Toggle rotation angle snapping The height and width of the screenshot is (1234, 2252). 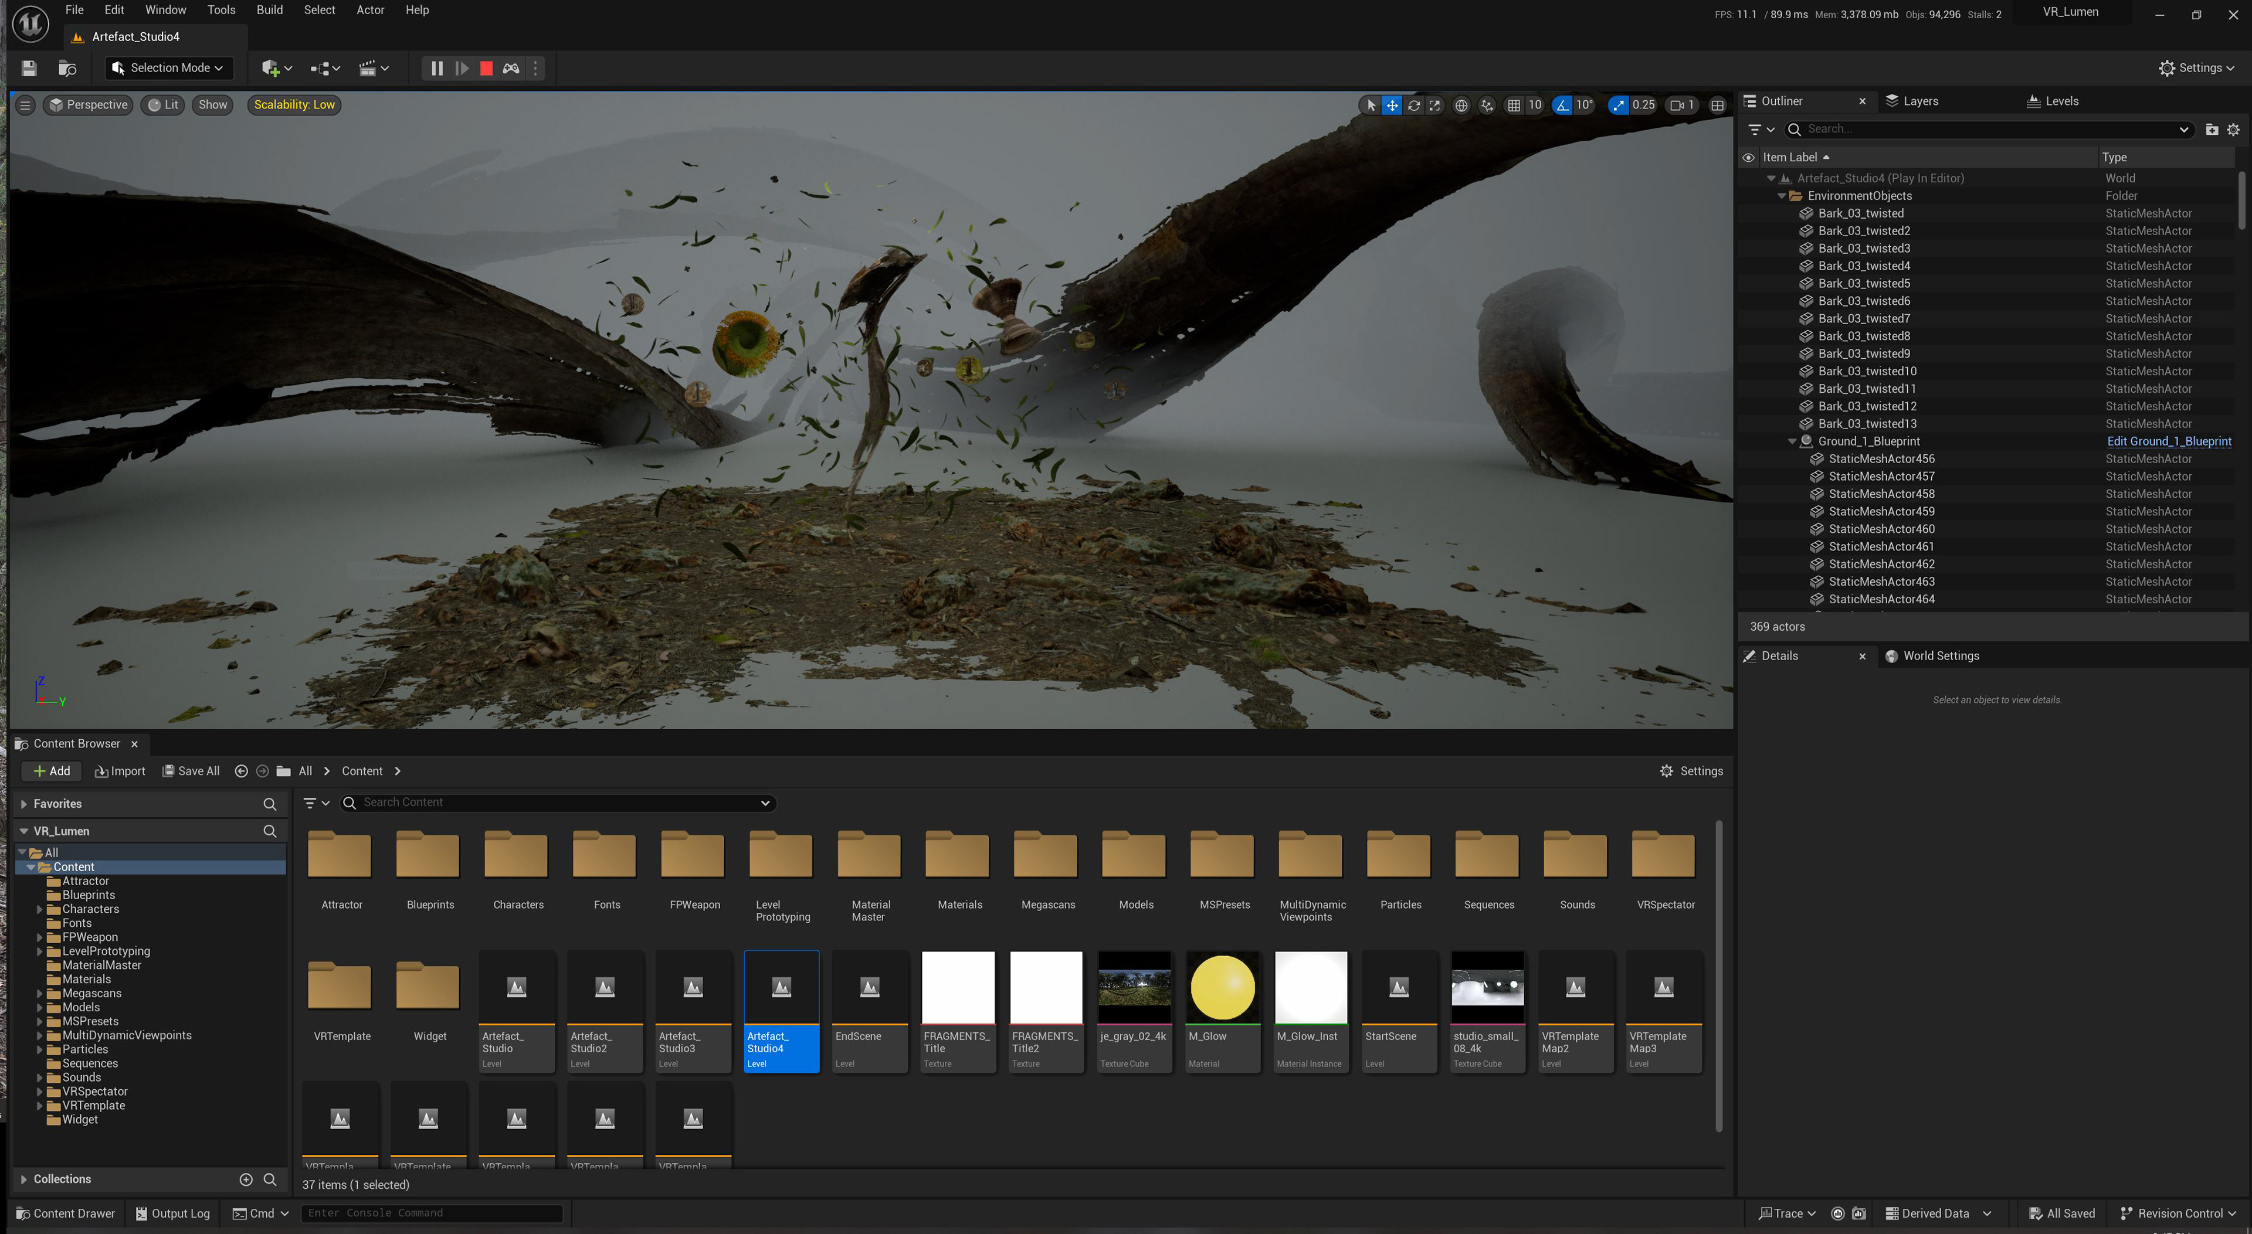pyautogui.click(x=1562, y=105)
